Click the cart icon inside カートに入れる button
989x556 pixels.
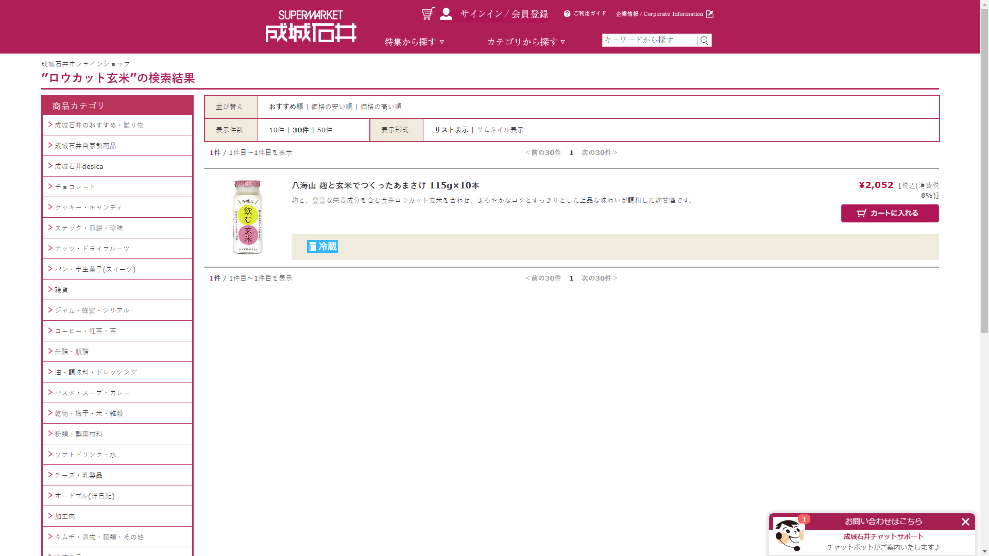pos(862,213)
